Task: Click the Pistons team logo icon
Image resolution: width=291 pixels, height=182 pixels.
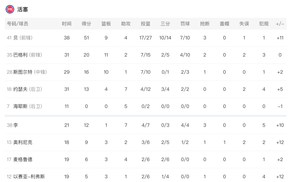Action: click(x=10, y=9)
